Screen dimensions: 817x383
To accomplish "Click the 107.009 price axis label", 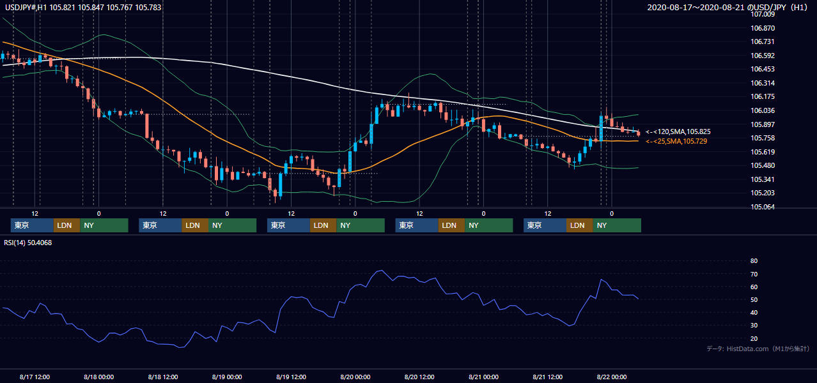I will tap(763, 14).
